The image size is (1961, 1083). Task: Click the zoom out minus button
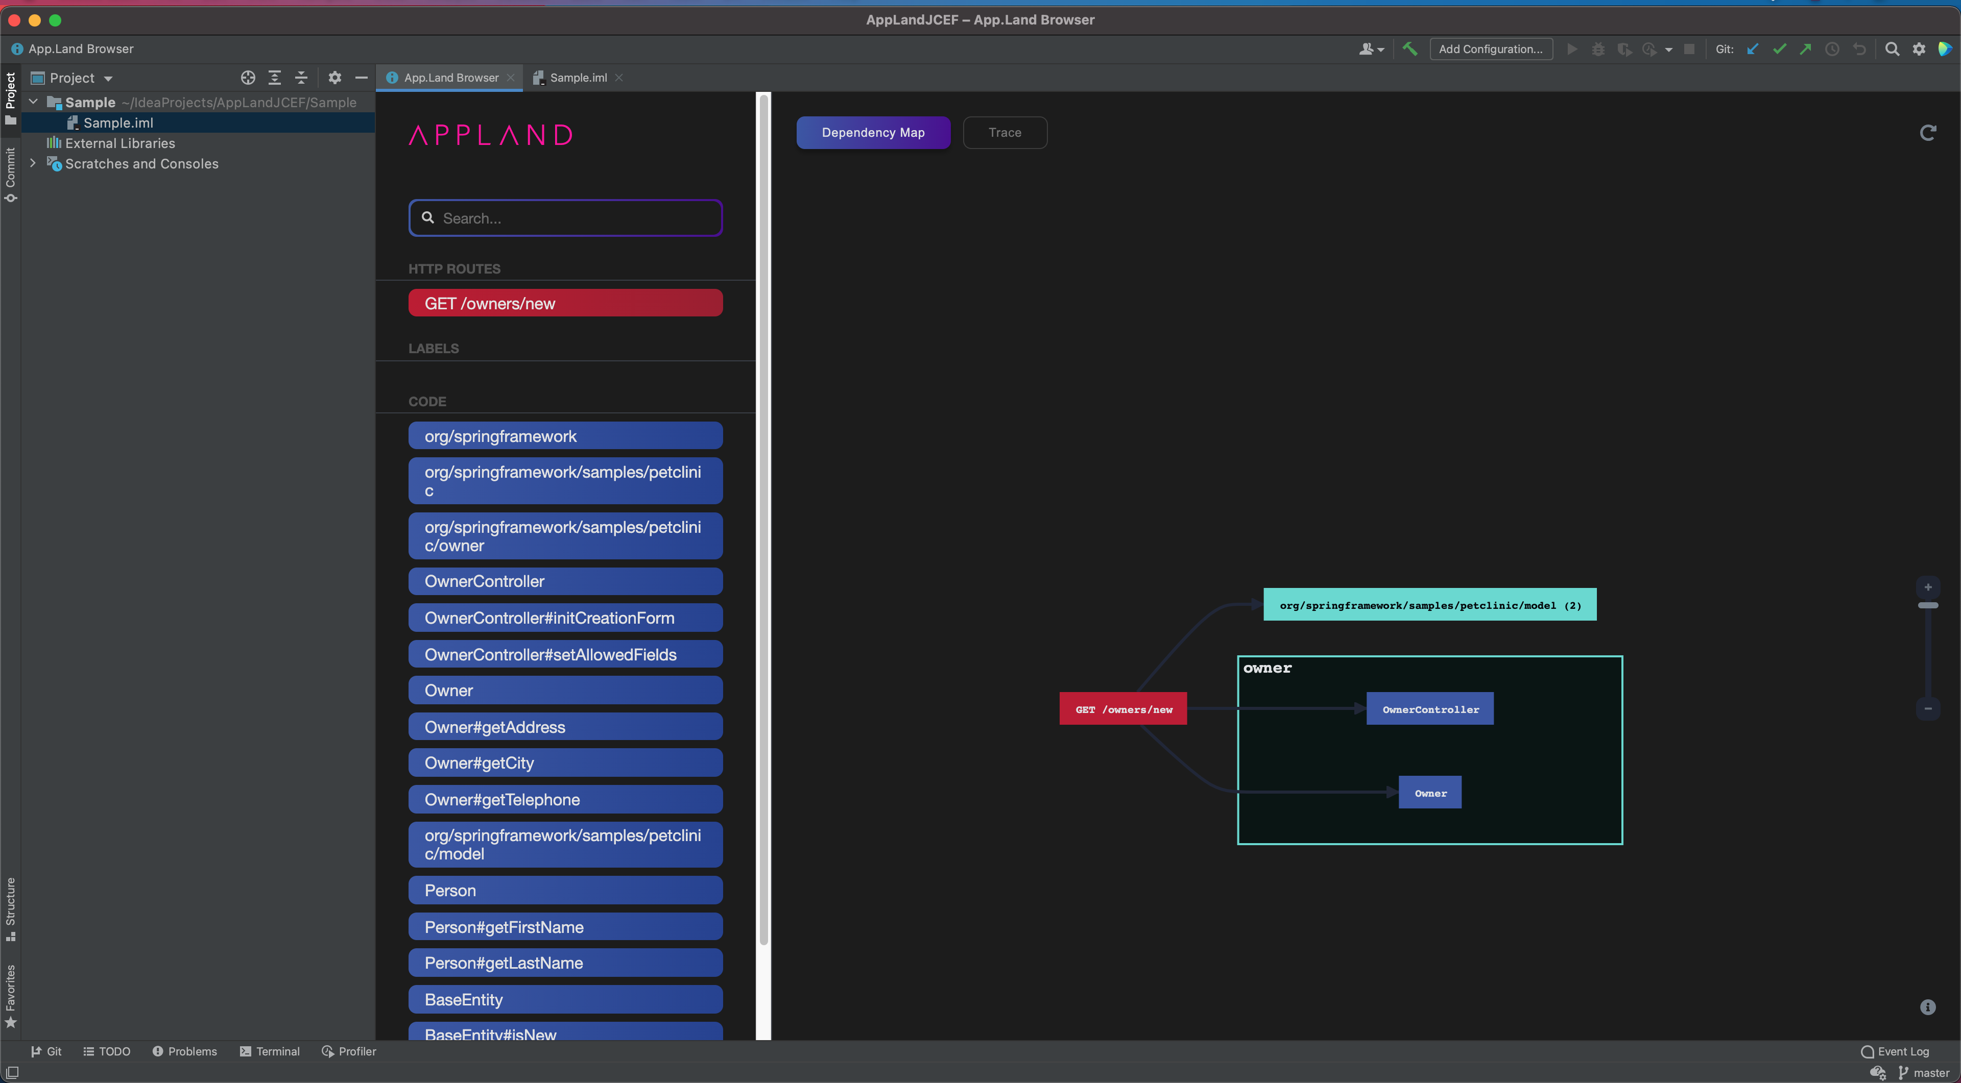tap(1927, 708)
